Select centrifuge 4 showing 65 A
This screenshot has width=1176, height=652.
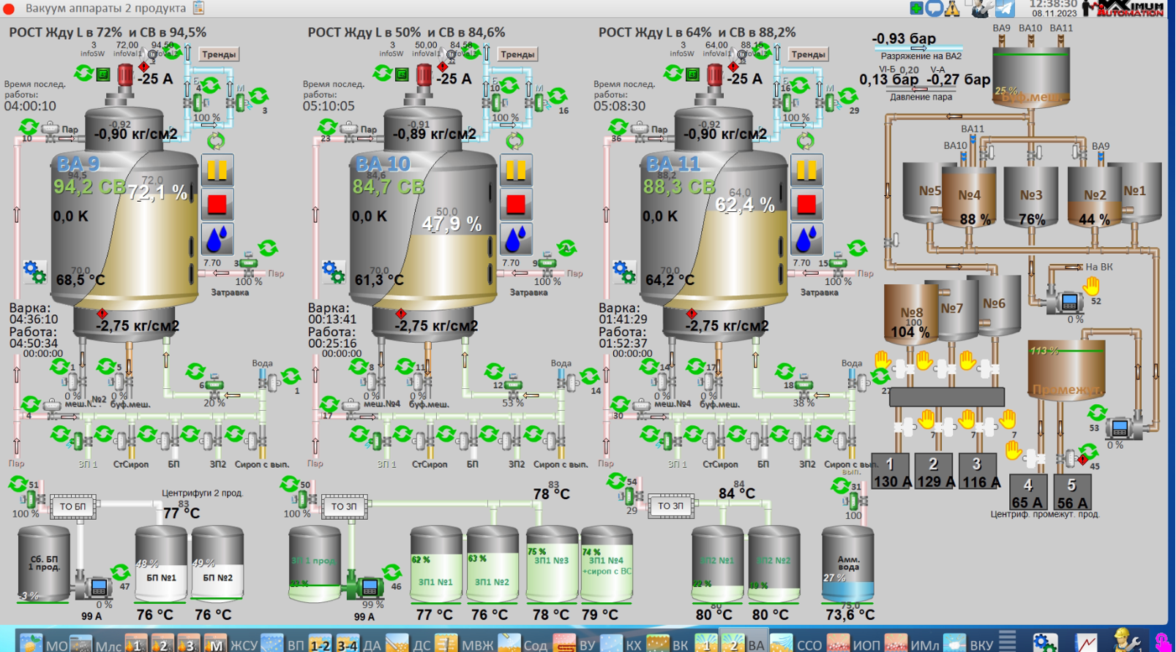point(1028,493)
